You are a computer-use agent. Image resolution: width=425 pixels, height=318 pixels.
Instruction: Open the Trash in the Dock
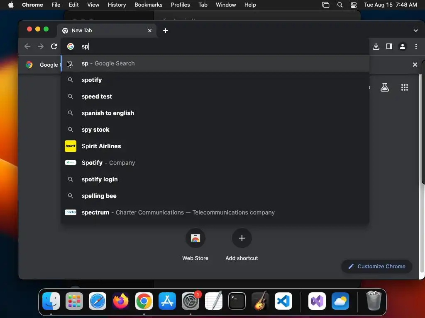[374, 301]
